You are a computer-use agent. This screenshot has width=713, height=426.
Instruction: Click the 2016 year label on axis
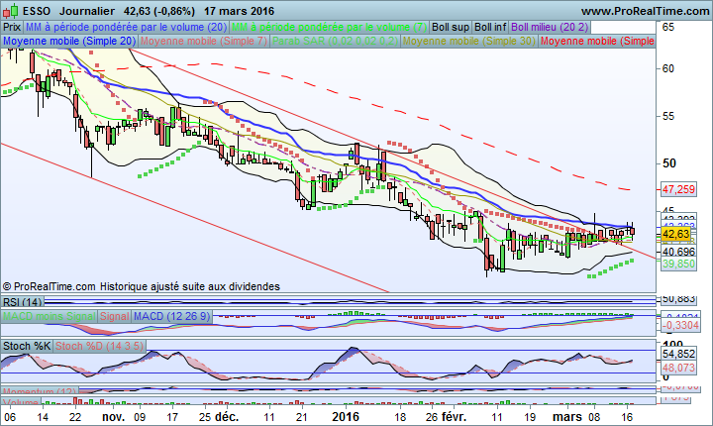[346, 417]
